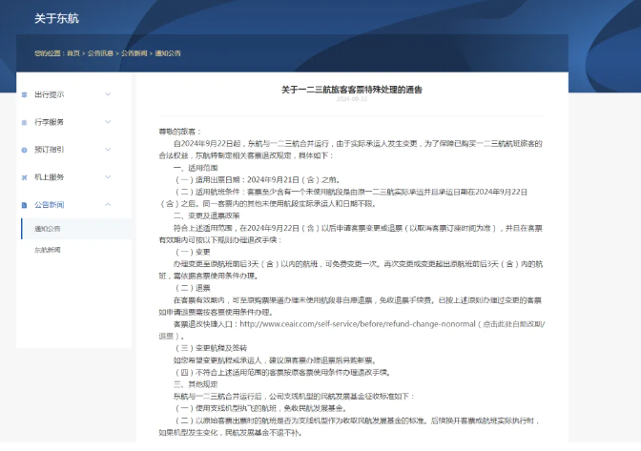Expand the 行李服务 section chevron
Viewport: 641px width, 451px height.
108,122
